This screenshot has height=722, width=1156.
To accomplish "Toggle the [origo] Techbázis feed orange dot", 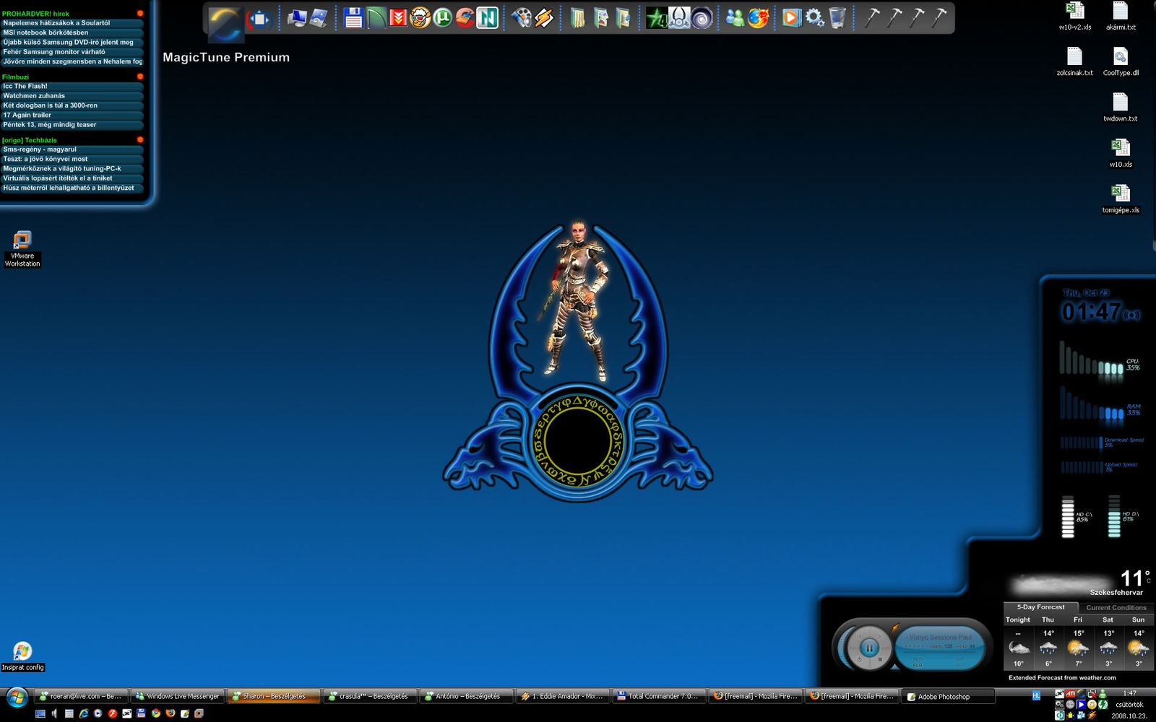I will pos(140,139).
